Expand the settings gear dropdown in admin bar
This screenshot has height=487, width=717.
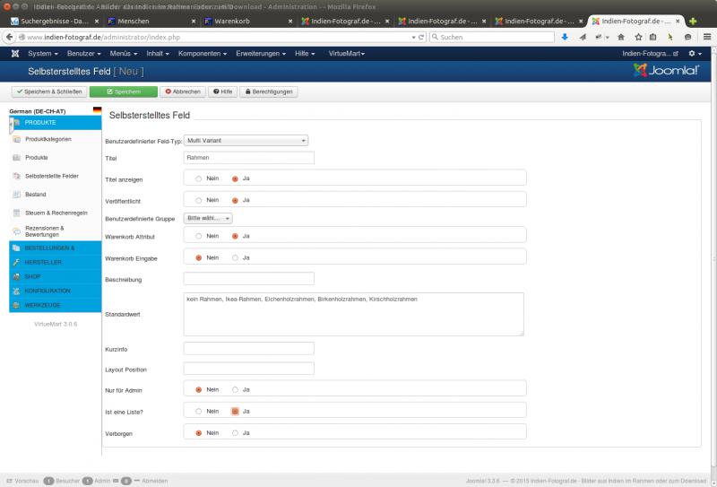point(695,54)
